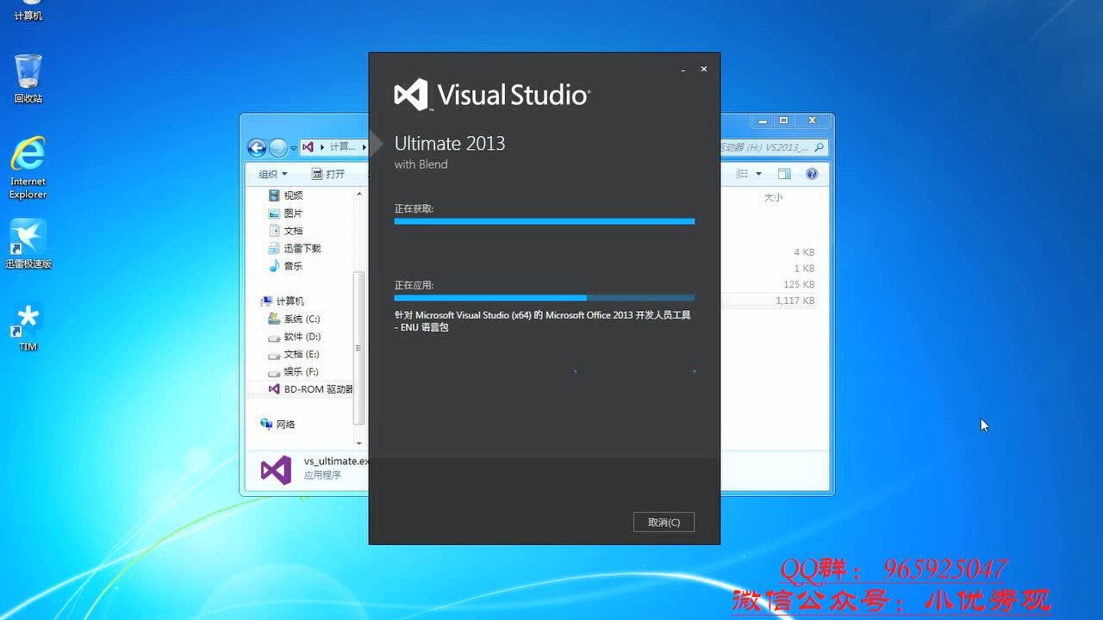Open the views dropdown arrow in Explorer
Image resolution: width=1103 pixels, height=620 pixels.
click(757, 173)
